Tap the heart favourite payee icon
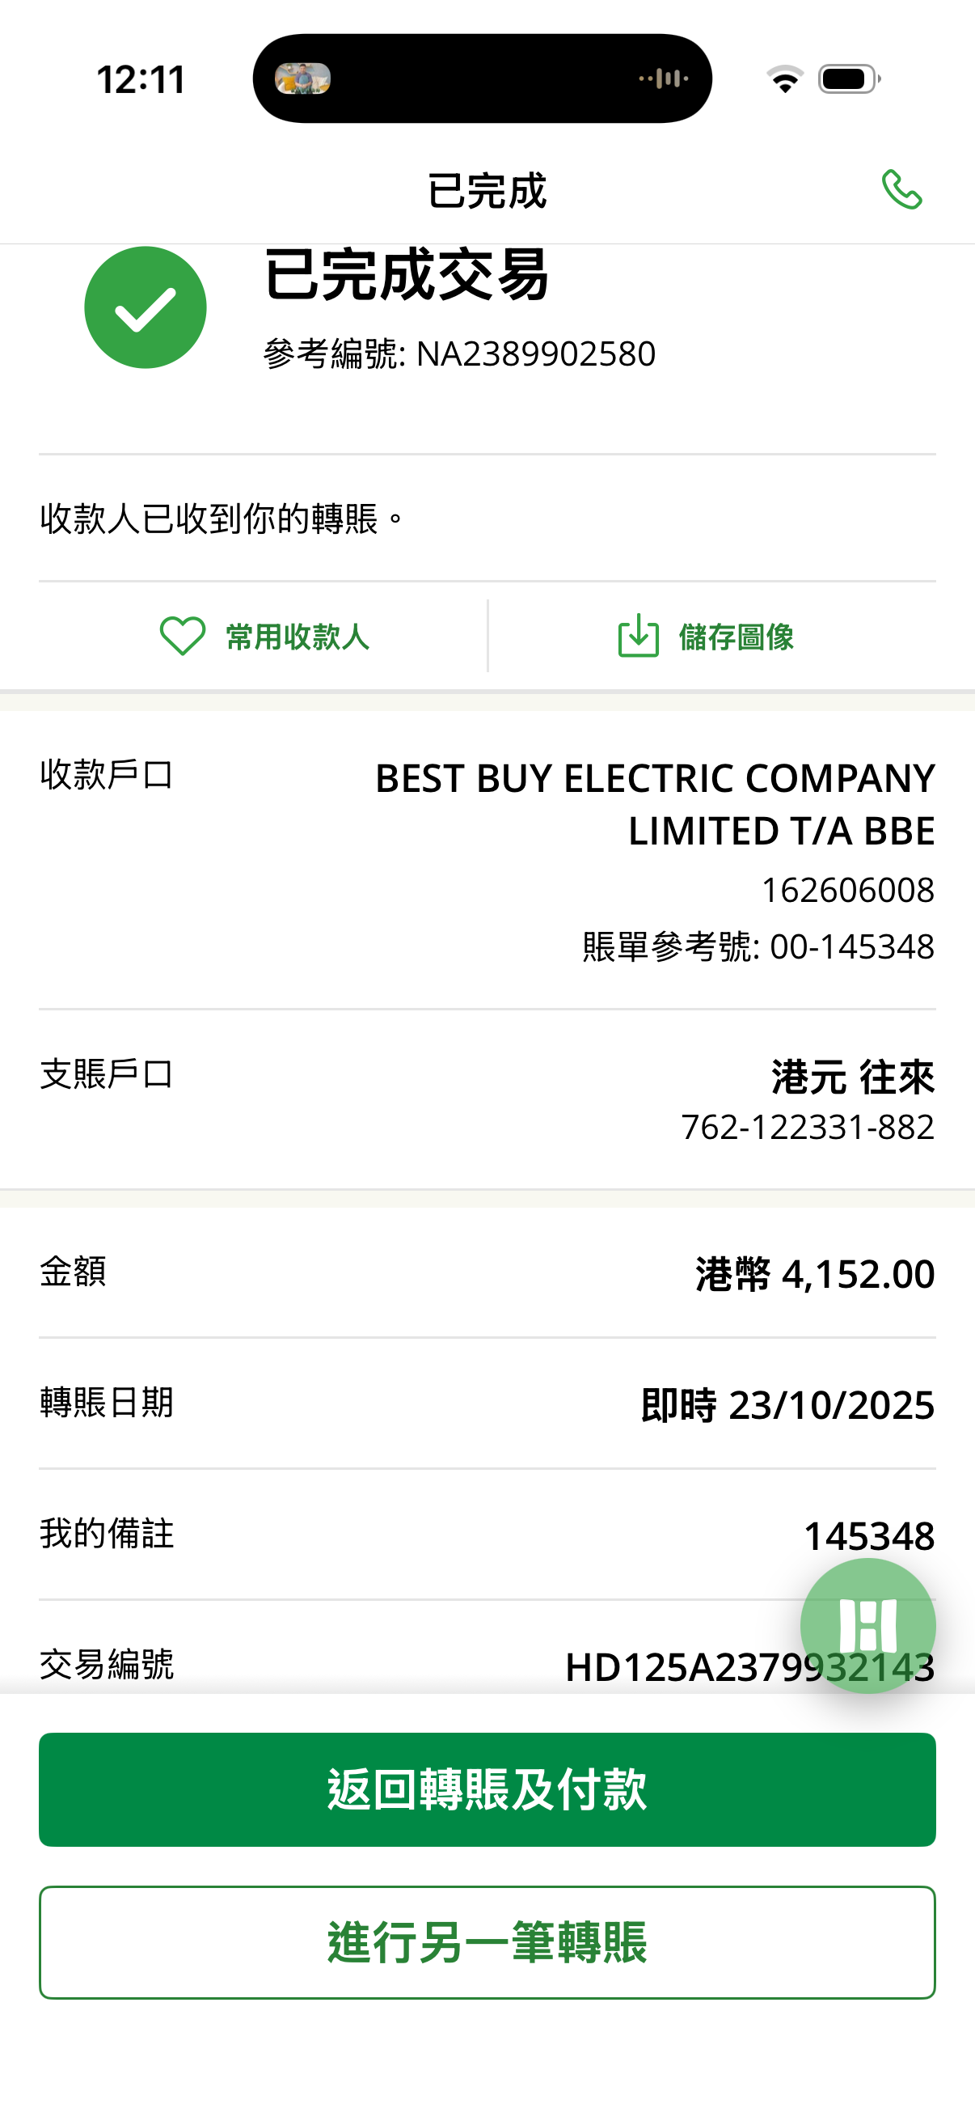Screen dimensions: 975x2121 (182, 637)
